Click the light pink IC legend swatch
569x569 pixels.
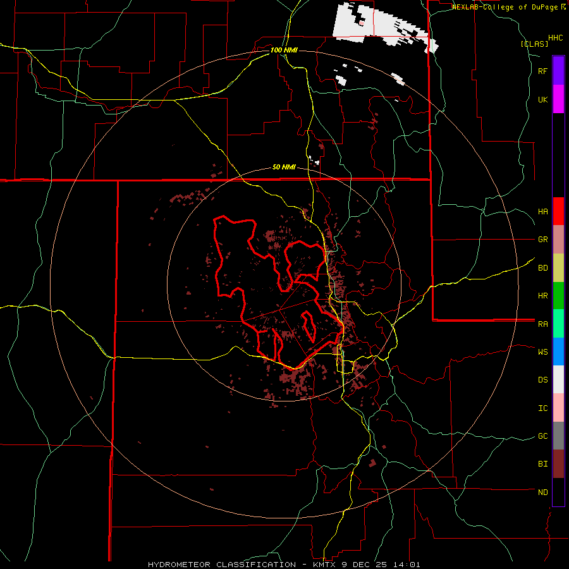(x=558, y=408)
